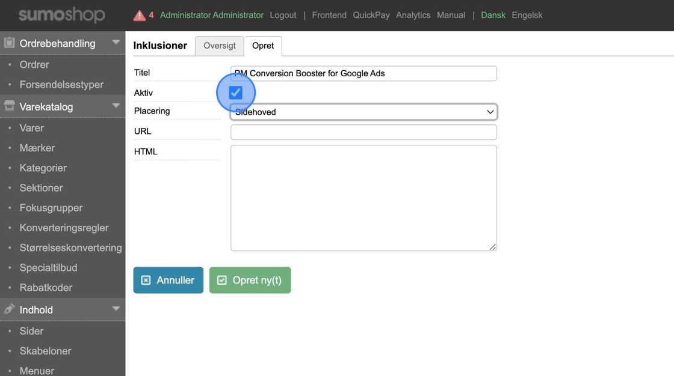This screenshot has width=674, height=376.
Task: Collapse the Indhold sidebar section
Action: pos(116,309)
